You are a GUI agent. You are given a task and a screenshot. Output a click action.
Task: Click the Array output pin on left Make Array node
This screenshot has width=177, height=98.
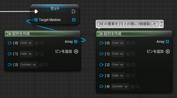click(76, 42)
